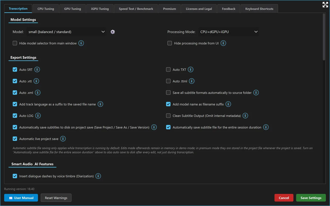The width and height of the screenshot is (330, 206).
Task: Info icon for Add track language suffix
Action: point(100,104)
